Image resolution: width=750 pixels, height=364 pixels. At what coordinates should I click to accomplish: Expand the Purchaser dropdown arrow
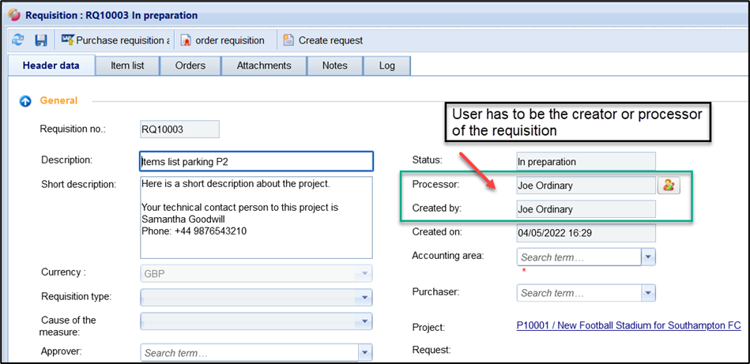click(648, 293)
